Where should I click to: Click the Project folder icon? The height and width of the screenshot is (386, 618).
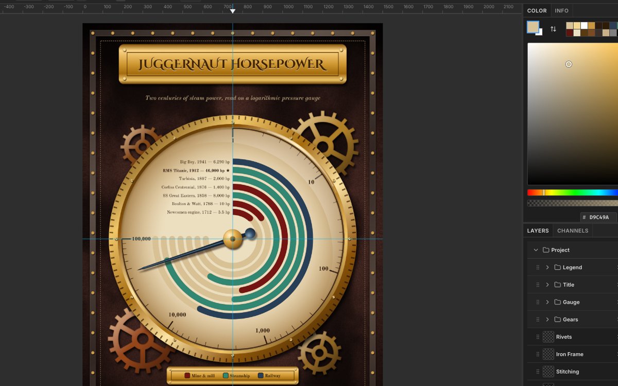click(546, 250)
